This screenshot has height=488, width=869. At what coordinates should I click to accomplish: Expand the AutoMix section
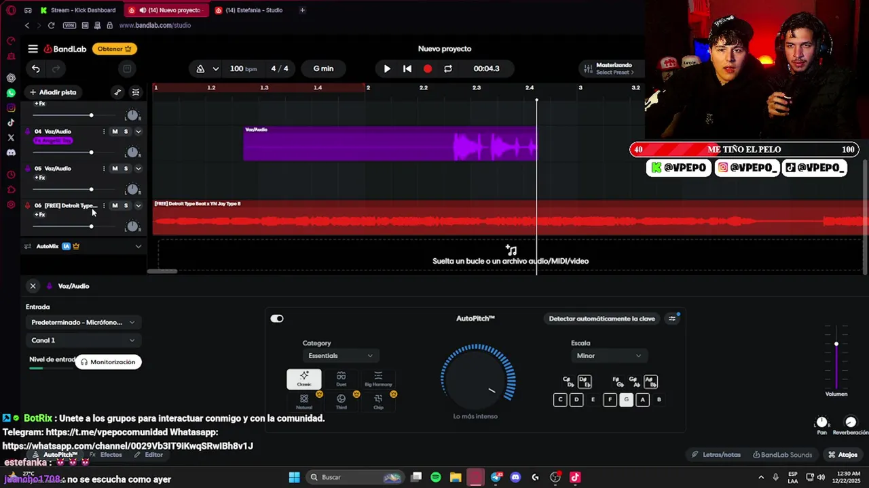[138, 246]
